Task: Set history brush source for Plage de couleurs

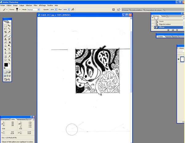Action: coord(153,24)
